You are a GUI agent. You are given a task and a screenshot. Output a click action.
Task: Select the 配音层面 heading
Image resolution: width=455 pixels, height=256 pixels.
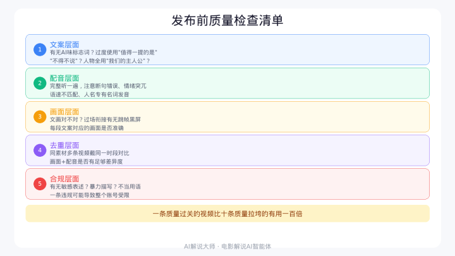64,78
